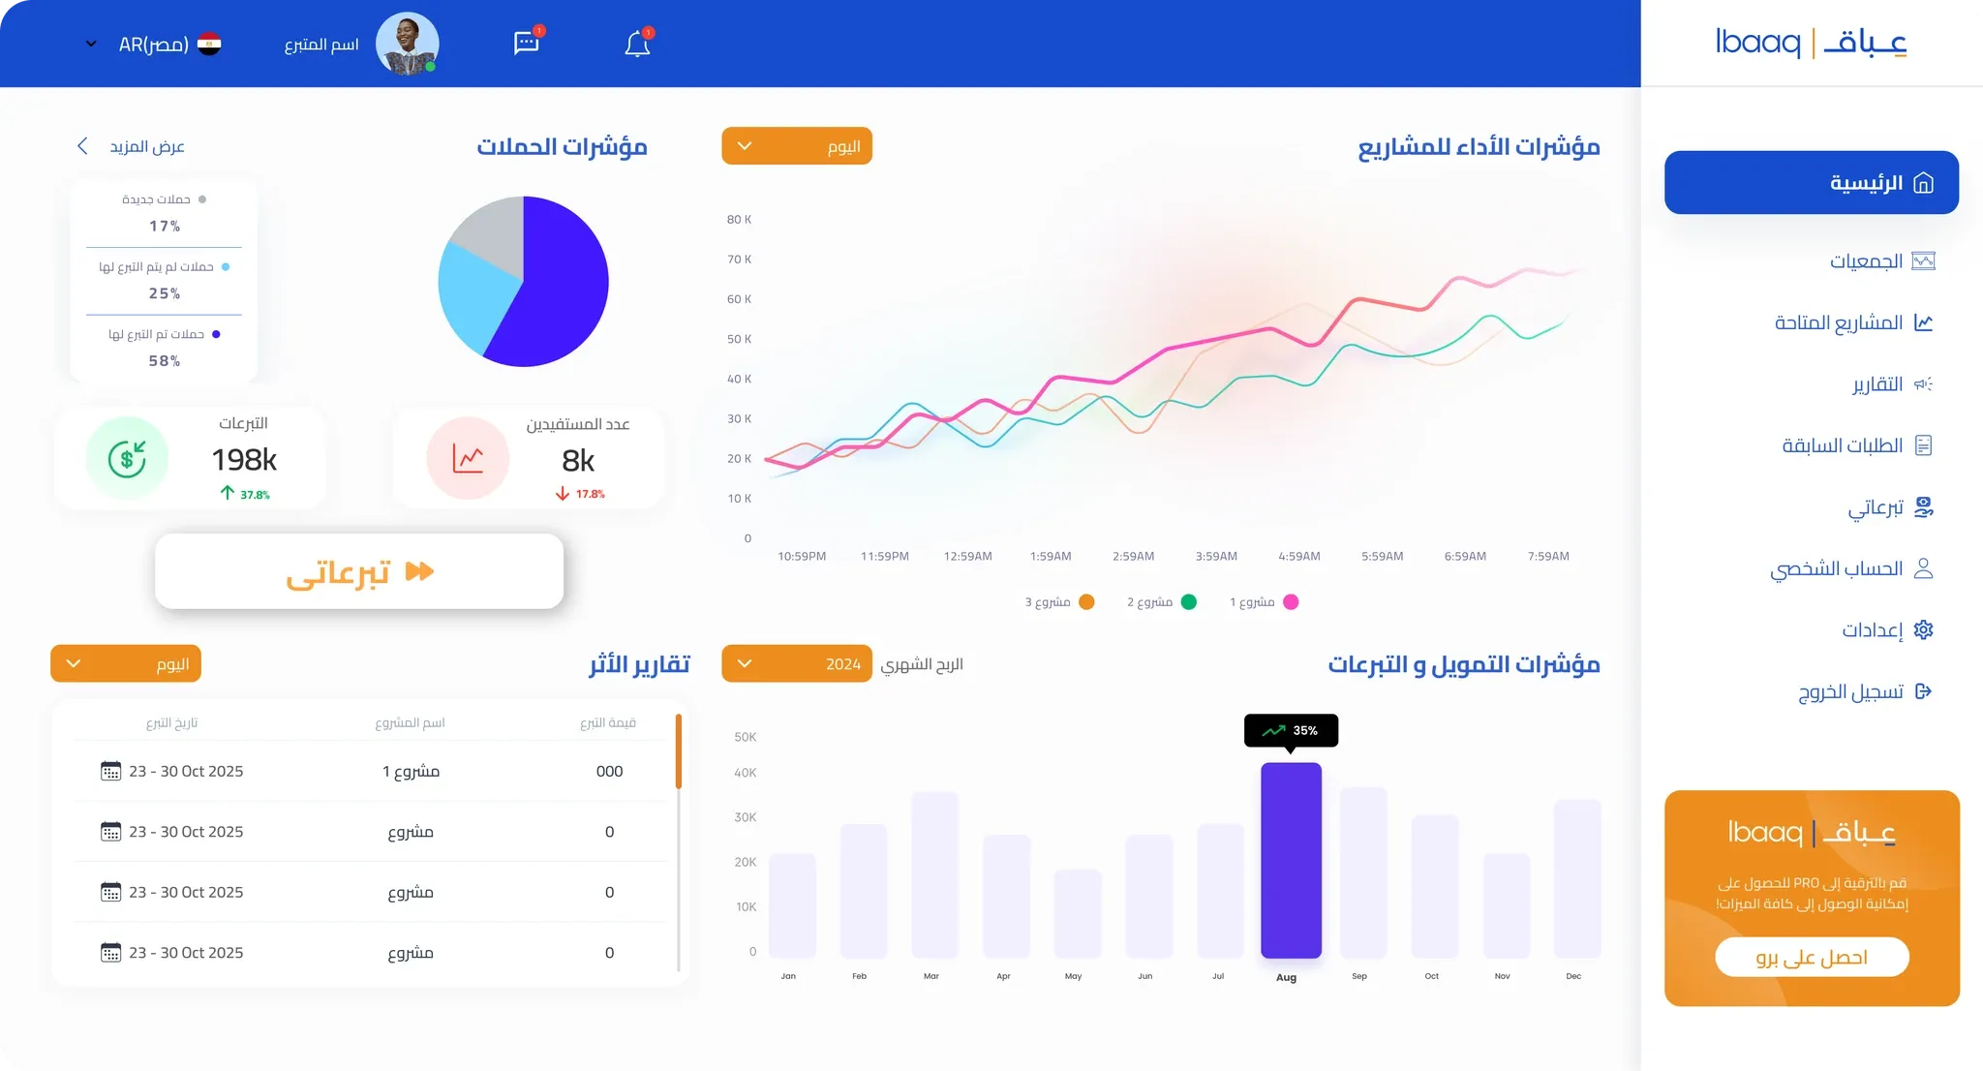Click the Egypt flag language icon
The width and height of the screenshot is (1983, 1071).
tap(209, 45)
